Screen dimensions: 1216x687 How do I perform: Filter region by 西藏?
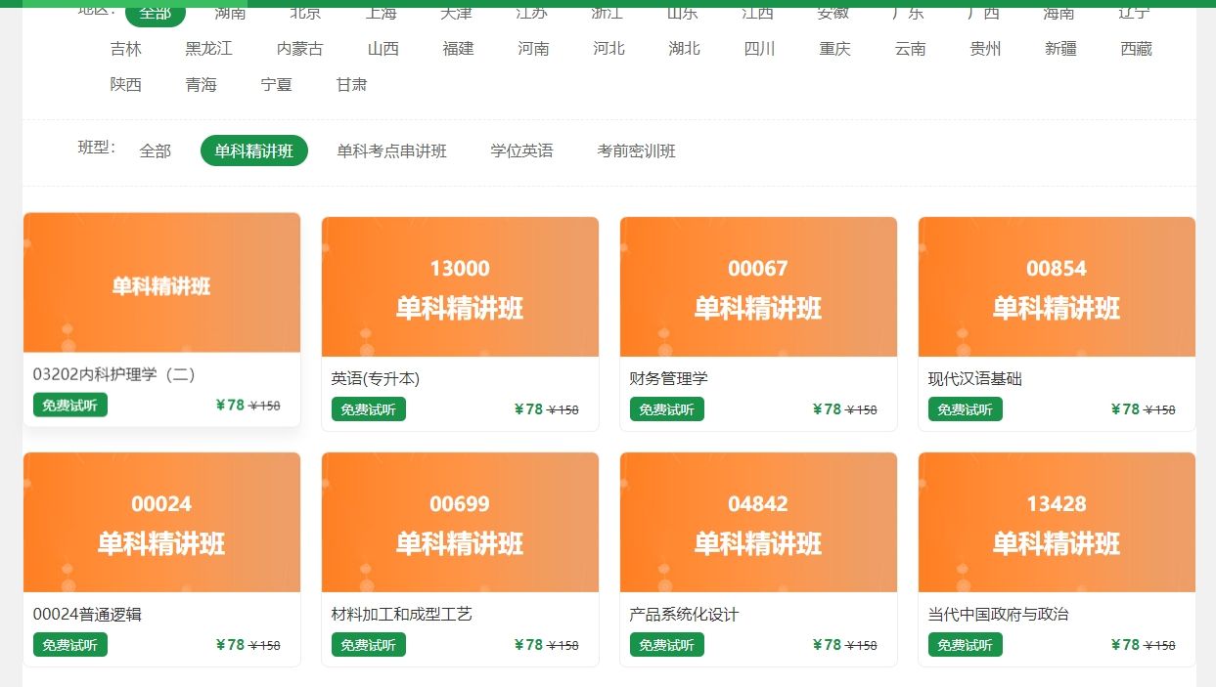[1136, 49]
